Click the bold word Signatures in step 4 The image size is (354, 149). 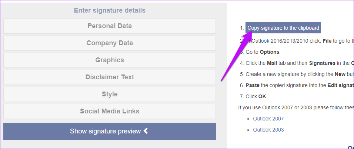click(x=321, y=63)
